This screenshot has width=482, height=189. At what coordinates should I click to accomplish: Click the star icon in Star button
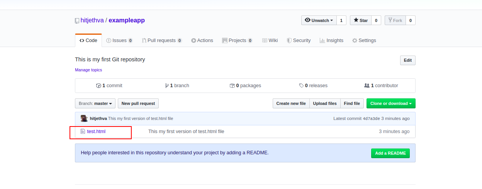[x=356, y=20]
